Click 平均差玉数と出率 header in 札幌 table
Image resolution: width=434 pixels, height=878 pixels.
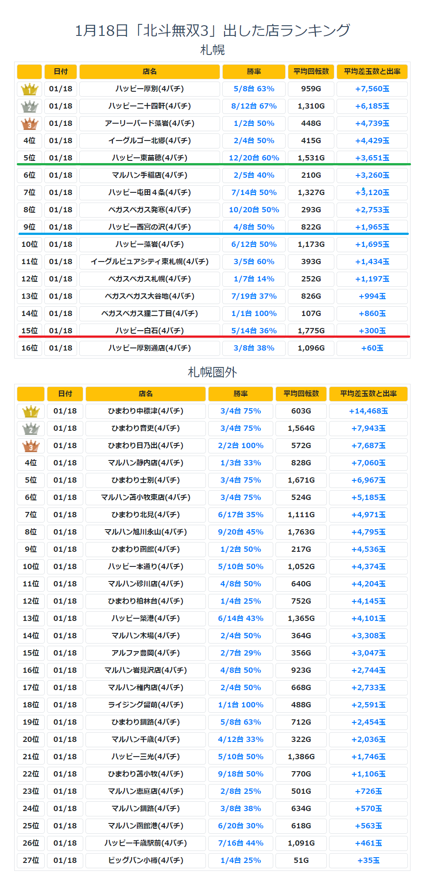click(372, 71)
